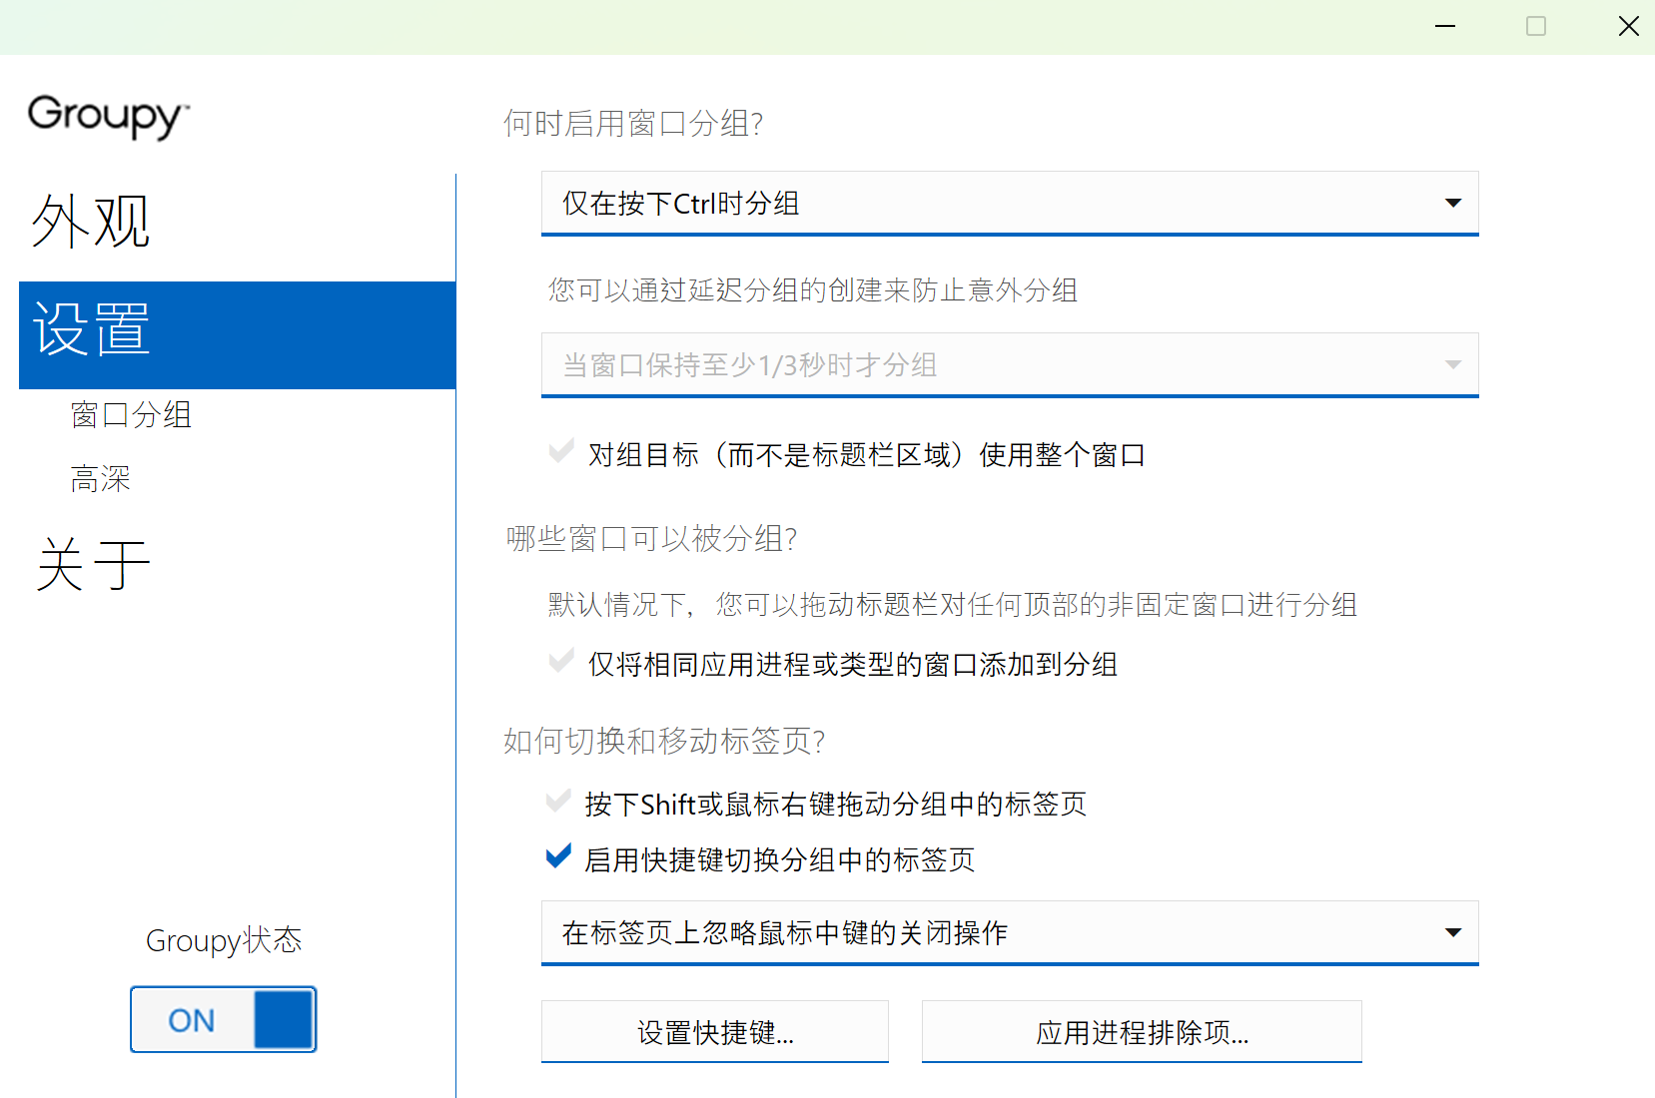Image resolution: width=1655 pixels, height=1098 pixels.
Task: Open the 仅在按下Ctrl时分组 dropdown
Action: point(1010,204)
